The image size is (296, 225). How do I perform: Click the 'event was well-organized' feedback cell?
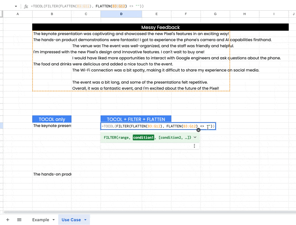coord(168,46)
